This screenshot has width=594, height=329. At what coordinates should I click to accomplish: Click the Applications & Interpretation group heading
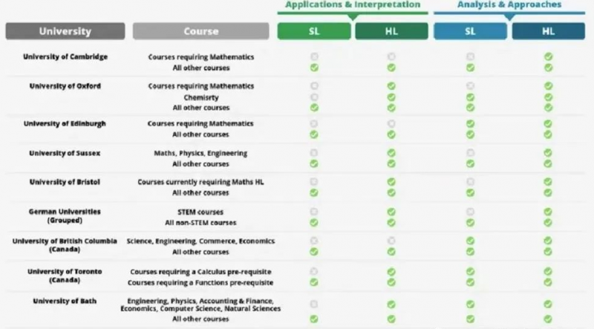point(353,4)
